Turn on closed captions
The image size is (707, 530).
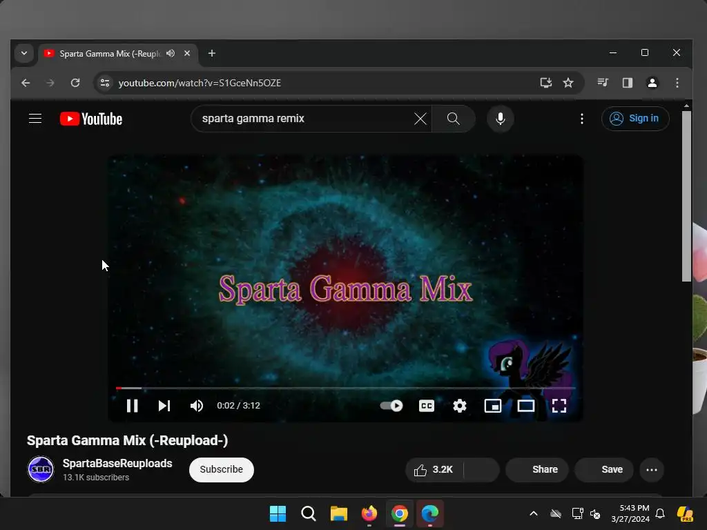426,406
